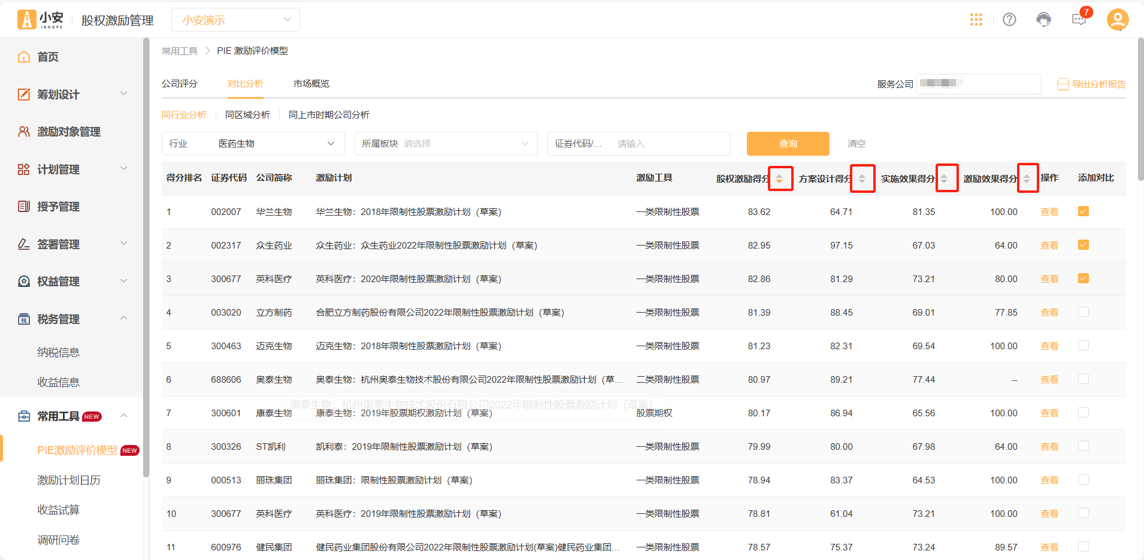The height and width of the screenshot is (560, 1144).
Task: Select the 同区域分析 sub-tab
Action: (247, 115)
